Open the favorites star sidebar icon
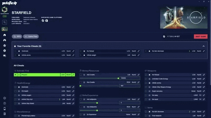This screenshot has height=118, width=211. click(x=4, y=45)
